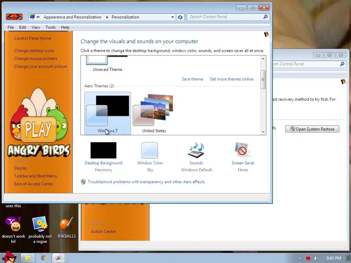
Task: Open the File menu
Action: [11, 27]
